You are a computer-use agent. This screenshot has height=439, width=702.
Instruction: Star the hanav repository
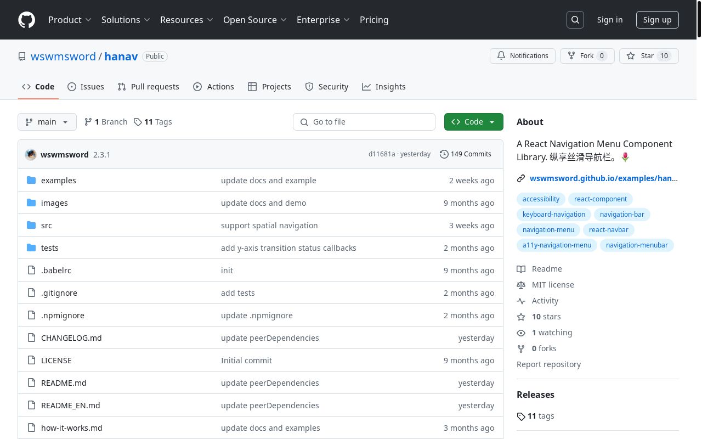click(648, 56)
